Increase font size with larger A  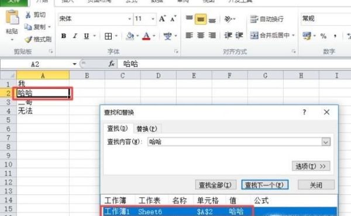point(163,19)
